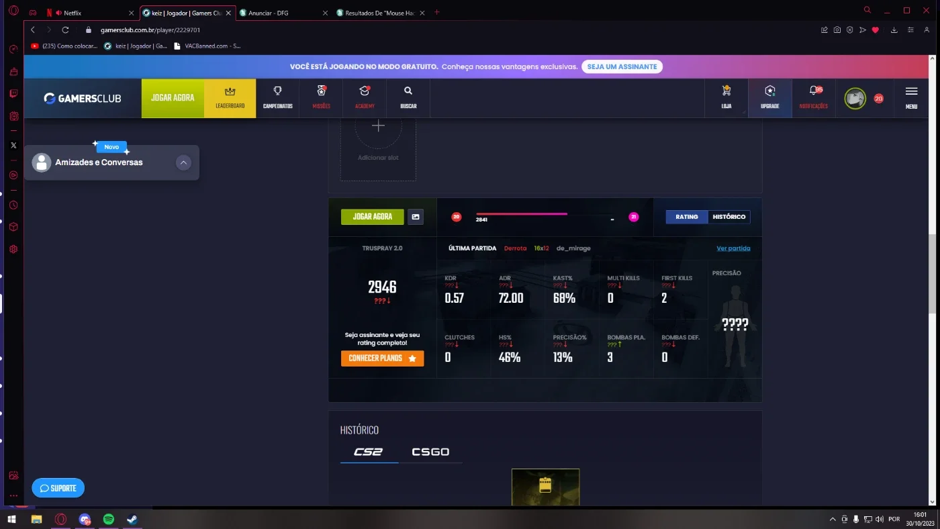Viewport: 940px width, 529px height.
Task: Click the level progress bar
Action: 544,215
